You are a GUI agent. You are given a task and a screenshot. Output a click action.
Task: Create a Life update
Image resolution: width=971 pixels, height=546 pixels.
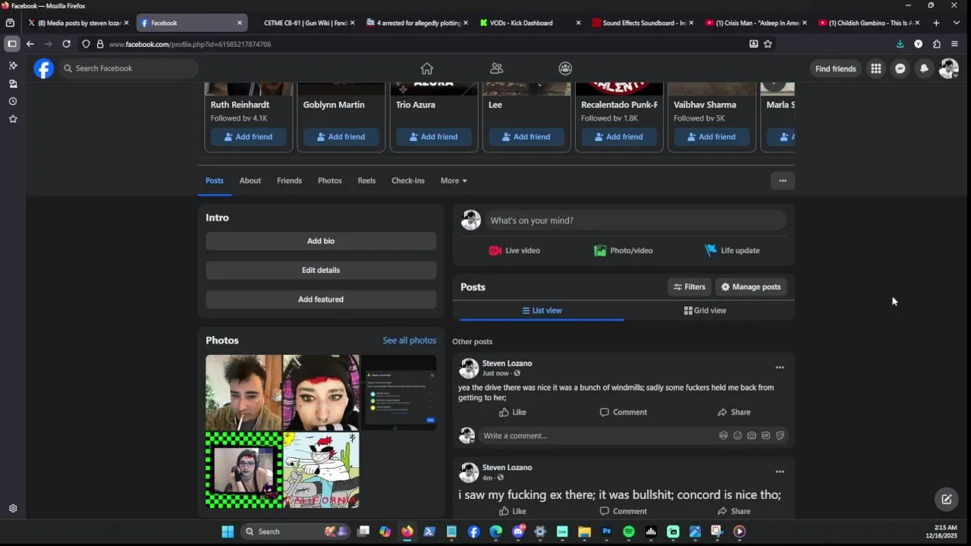click(x=732, y=250)
